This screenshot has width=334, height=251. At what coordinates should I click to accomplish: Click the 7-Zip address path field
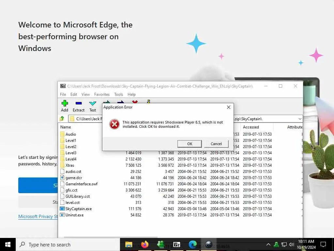pyautogui.click(x=185, y=119)
